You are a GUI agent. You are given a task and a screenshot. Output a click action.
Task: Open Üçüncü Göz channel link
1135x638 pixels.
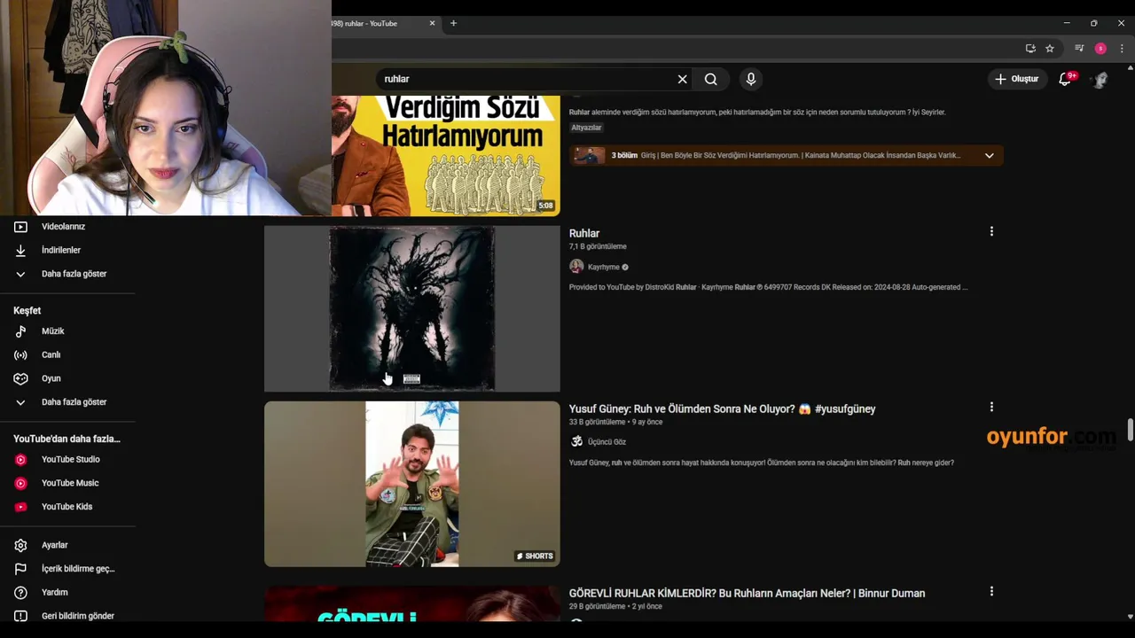[x=607, y=442]
